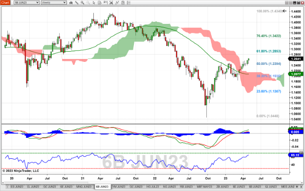
Task: Click the horizontal scrollbar right arrow
Action: [302, 183]
